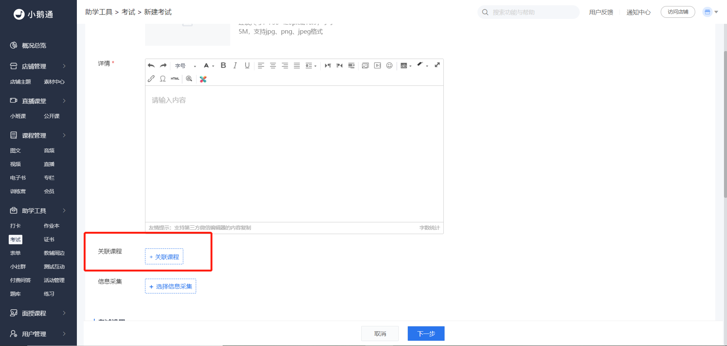727x346 pixels.
Task: Open the account avatar dropdown menu
Action: coord(710,12)
